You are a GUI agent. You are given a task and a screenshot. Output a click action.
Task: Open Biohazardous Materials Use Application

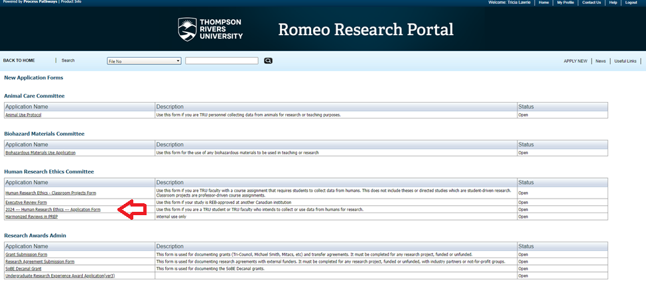point(40,152)
